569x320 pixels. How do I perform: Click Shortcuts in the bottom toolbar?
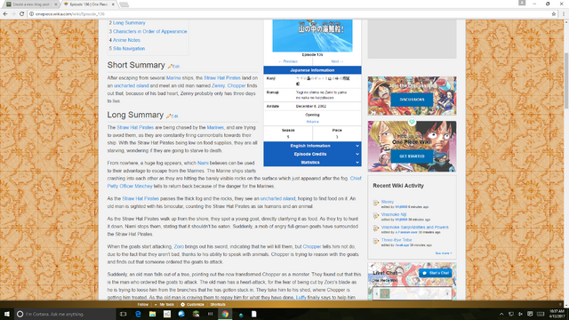(x=218, y=304)
